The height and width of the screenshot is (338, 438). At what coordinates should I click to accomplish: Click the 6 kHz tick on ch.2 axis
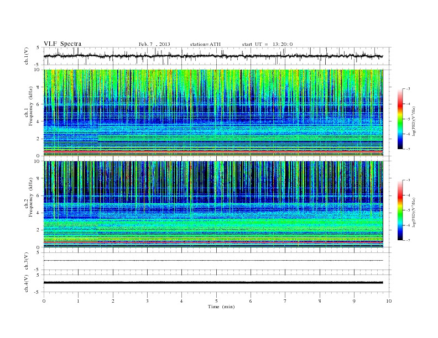point(38,196)
